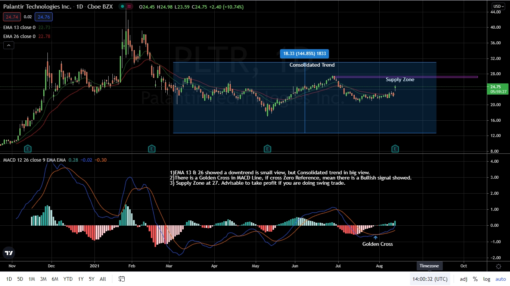Click the TradingView logo

9,253
